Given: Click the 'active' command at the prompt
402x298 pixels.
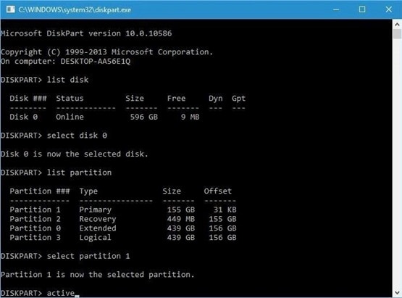Looking at the screenshot, I should [x=61, y=293].
